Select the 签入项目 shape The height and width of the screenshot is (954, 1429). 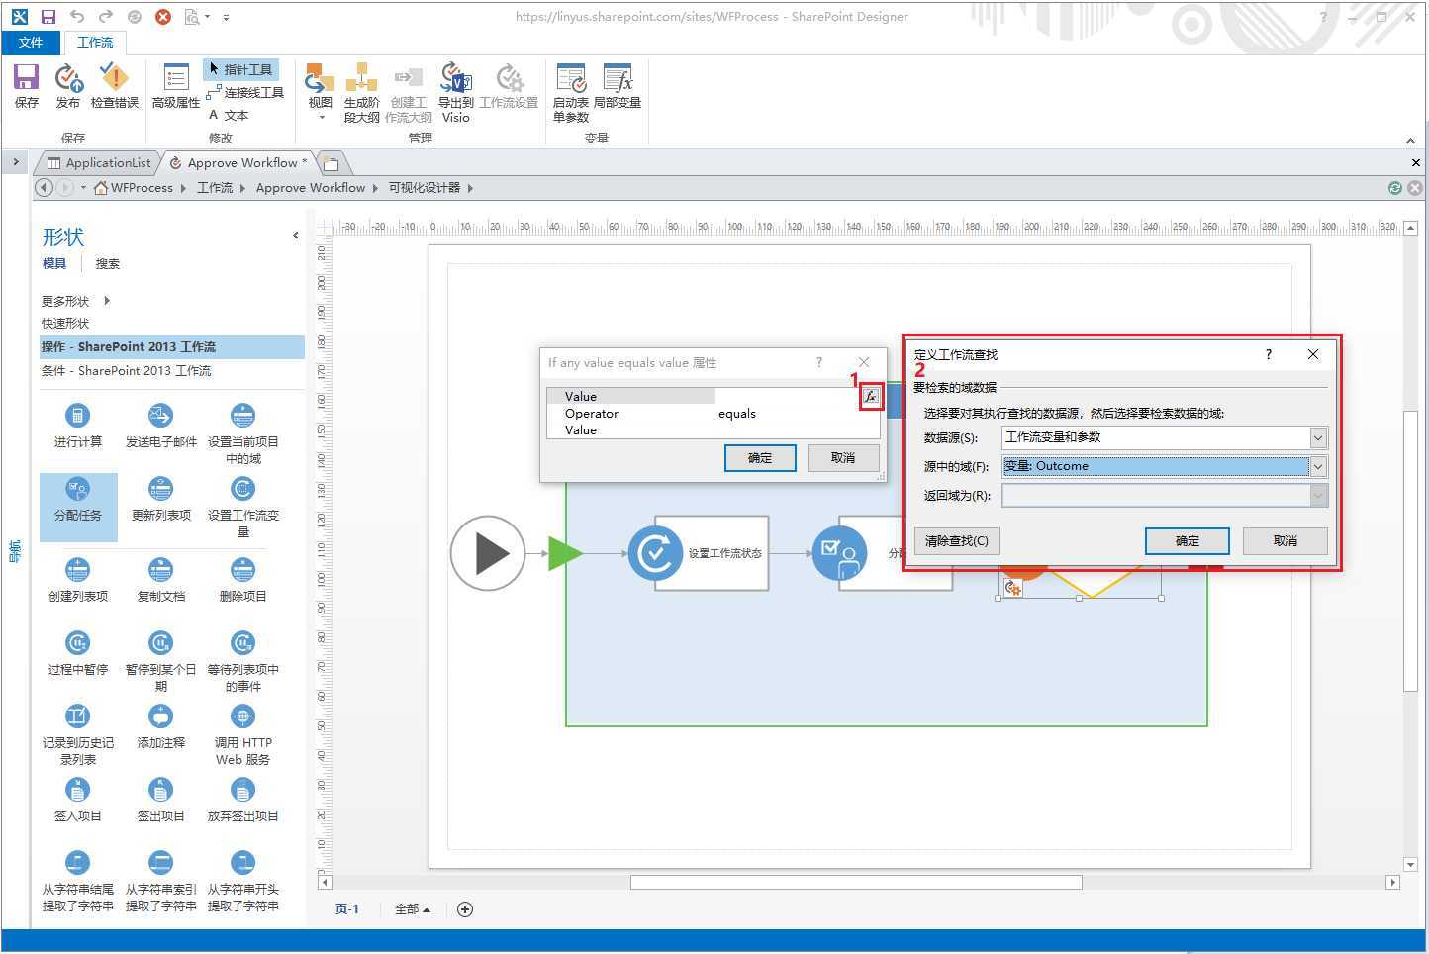coord(77,801)
